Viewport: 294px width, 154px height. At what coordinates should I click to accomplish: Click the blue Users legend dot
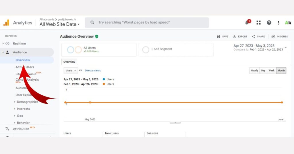tap(104, 79)
